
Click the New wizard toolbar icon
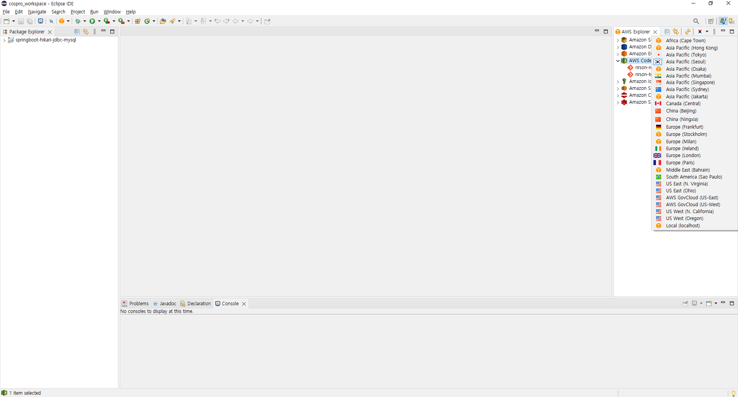point(7,21)
